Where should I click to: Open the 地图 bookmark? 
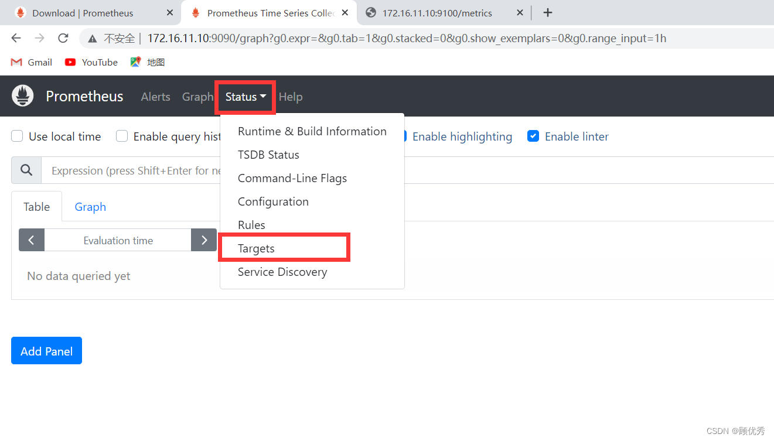click(x=147, y=62)
